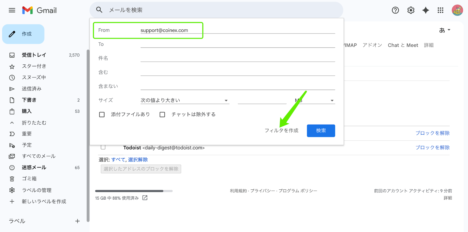Click the 件名 input field
The height and width of the screenshot is (232, 468).
coord(238,58)
